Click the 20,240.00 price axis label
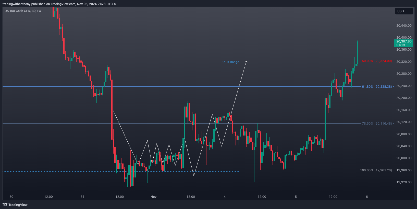The image size is (417, 209). tap(404, 86)
